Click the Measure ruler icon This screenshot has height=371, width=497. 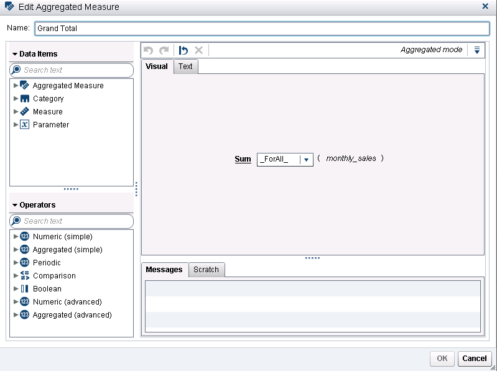pos(24,111)
